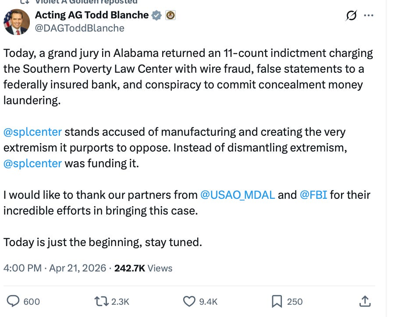Click the Acting AG Todd Blanche display name
The height and width of the screenshot is (317, 398).
[x=92, y=15]
